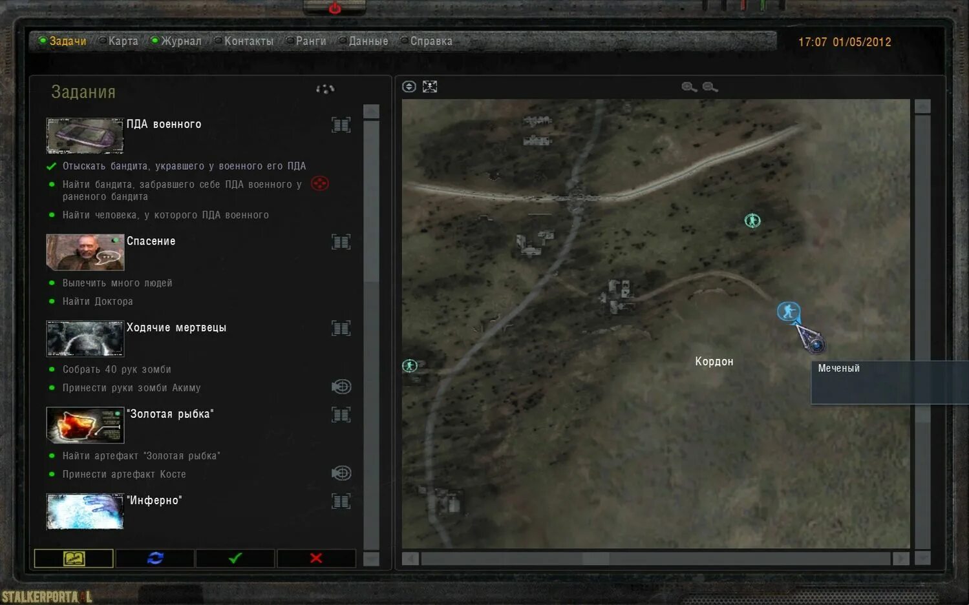Click red target marker beside Найти бандита objective
The width and height of the screenshot is (969, 605).
pyautogui.click(x=319, y=184)
